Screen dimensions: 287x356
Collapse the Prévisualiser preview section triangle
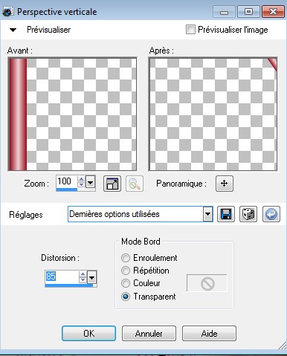point(13,30)
